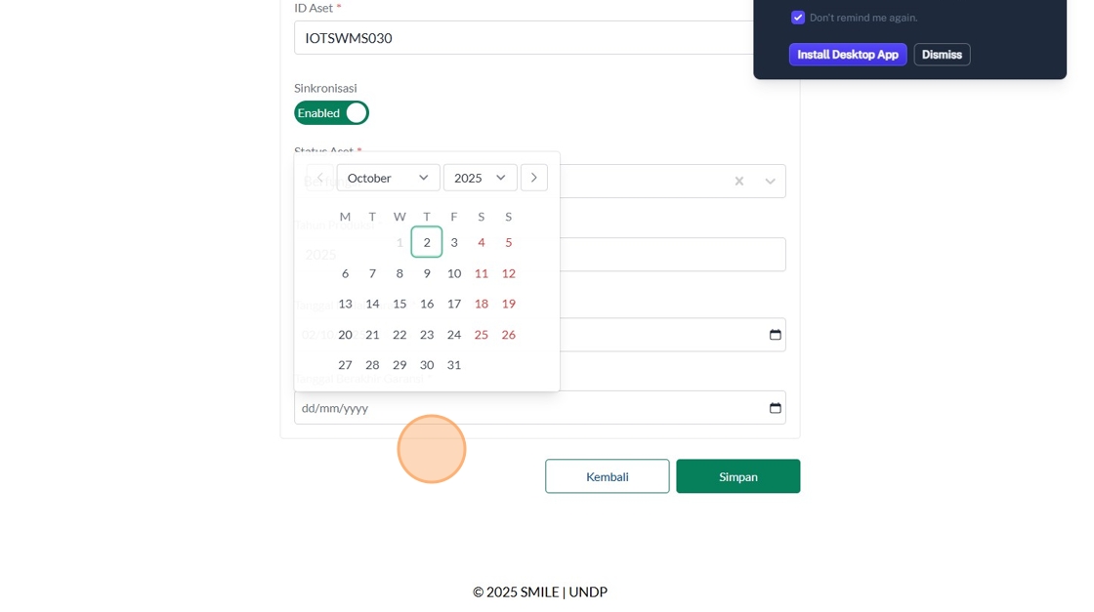Select October 15 in the calendar
Image resolution: width=1094 pixels, height=612 pixels.
[400, 304]
